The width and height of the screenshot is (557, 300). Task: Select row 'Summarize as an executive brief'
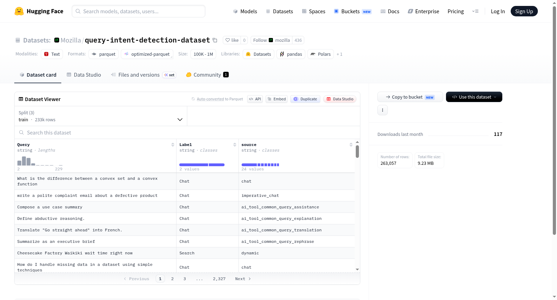click(185, 241)
